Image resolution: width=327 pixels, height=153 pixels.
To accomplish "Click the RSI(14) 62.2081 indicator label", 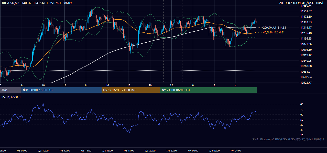I will [x=11, y=97].
